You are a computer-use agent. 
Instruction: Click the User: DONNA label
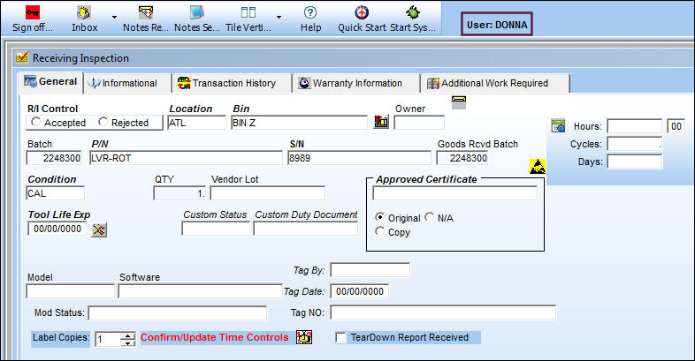click(497, 25)
